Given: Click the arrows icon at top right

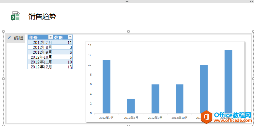Looking at the screenshot, I should [x=251, y=1].
